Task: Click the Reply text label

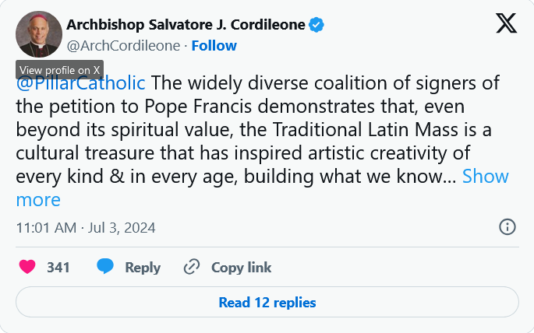Action: click(x=143, y=267)
